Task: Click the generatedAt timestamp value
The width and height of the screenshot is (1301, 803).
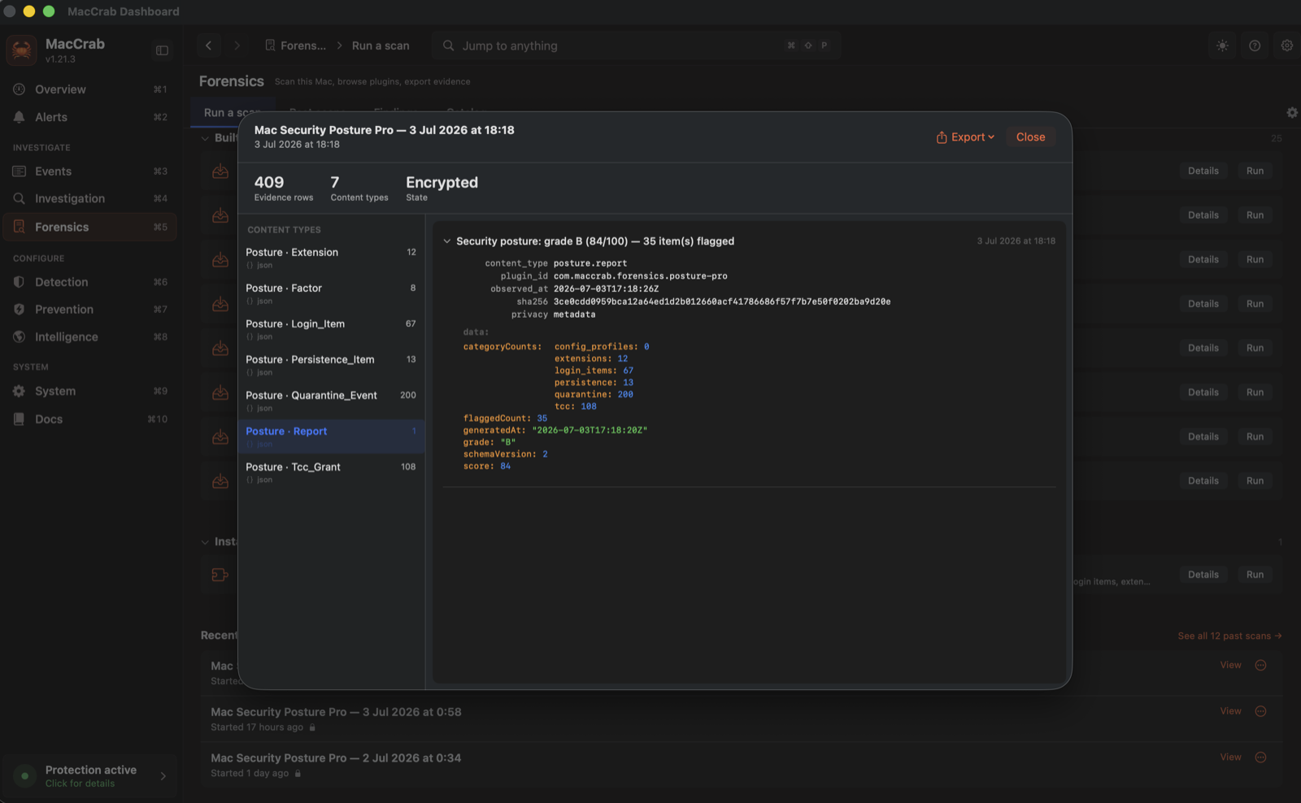Action: (x=590, y=430)
